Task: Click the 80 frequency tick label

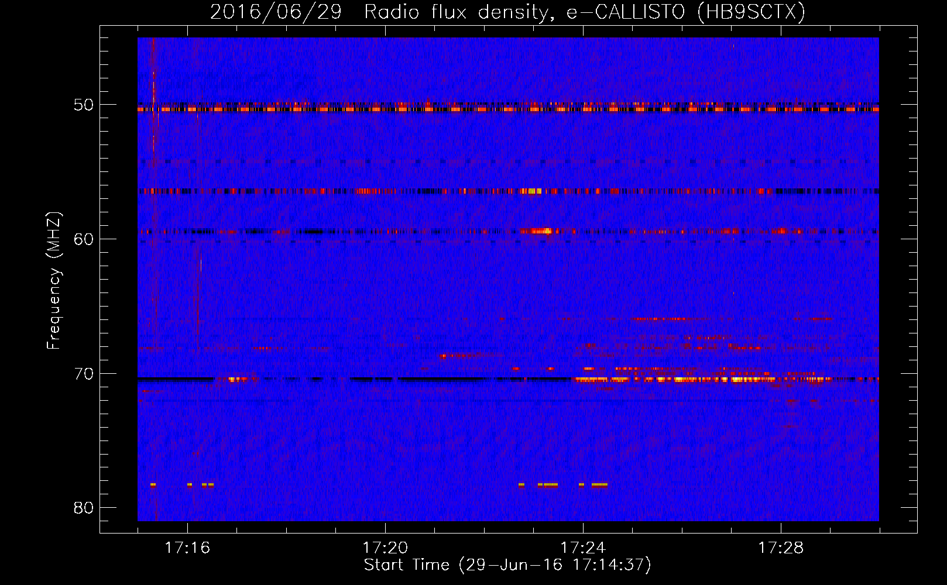Action: coord(84,508)
